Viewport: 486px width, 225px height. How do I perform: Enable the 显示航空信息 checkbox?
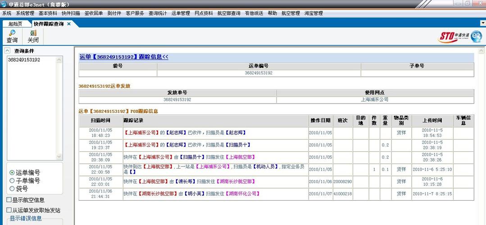pos(9,200)
